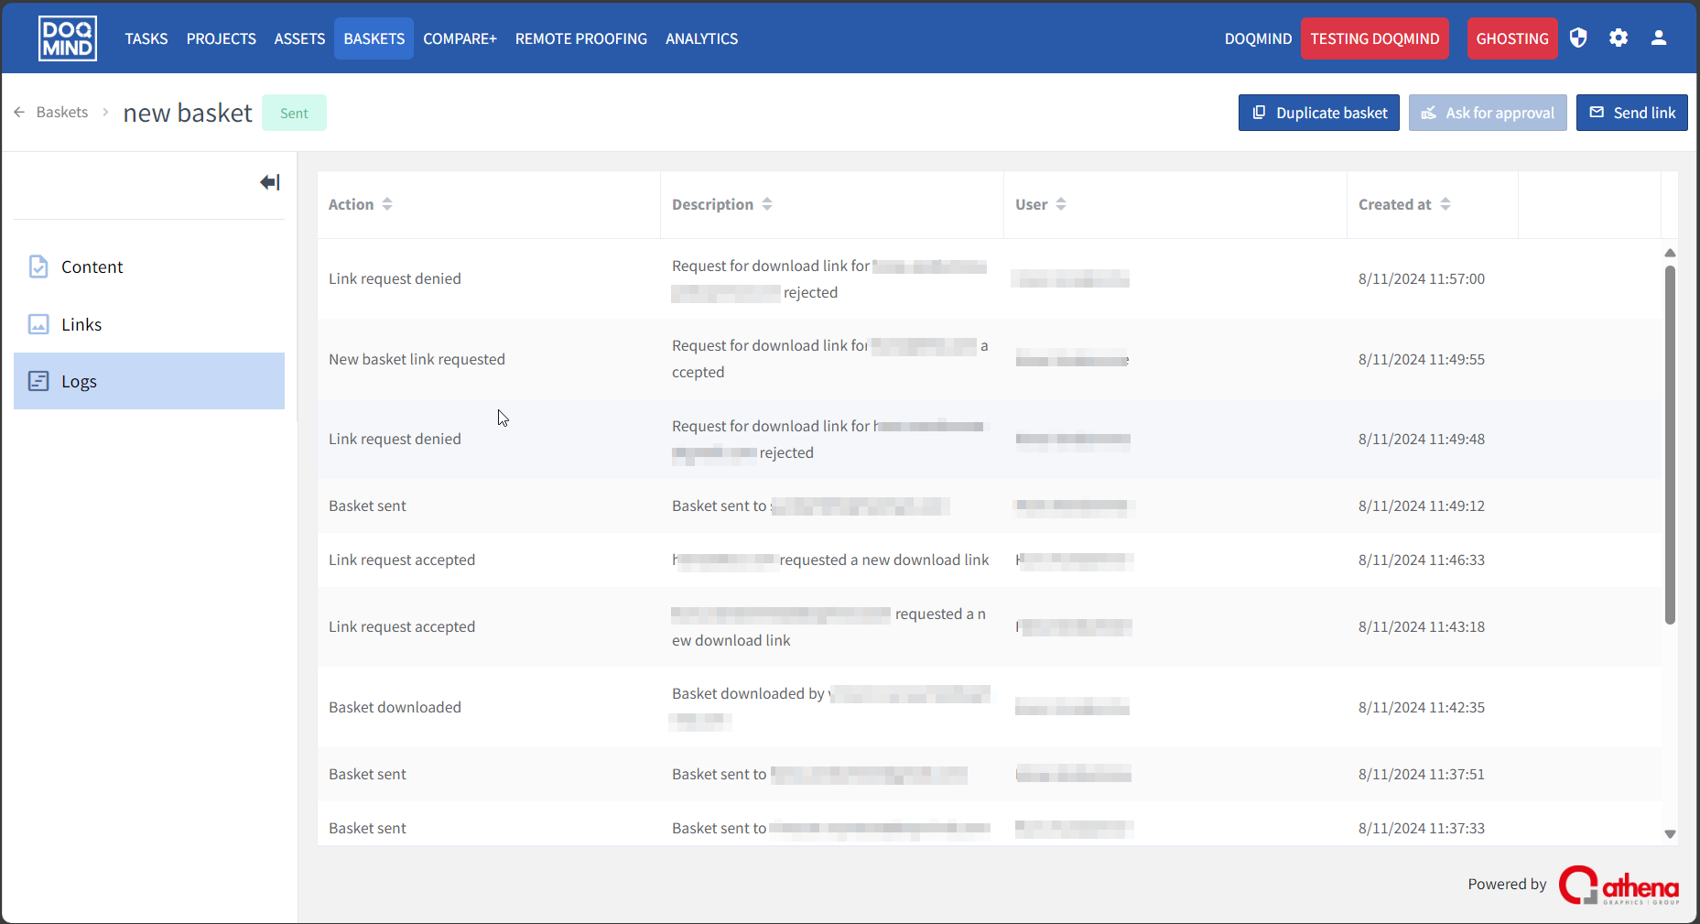Click the scrollbar down arrow
This screenshot has height=924, width=1700.
pos(1670,834)
